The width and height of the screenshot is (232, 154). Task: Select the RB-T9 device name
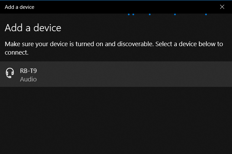click(x=28, y=71)
